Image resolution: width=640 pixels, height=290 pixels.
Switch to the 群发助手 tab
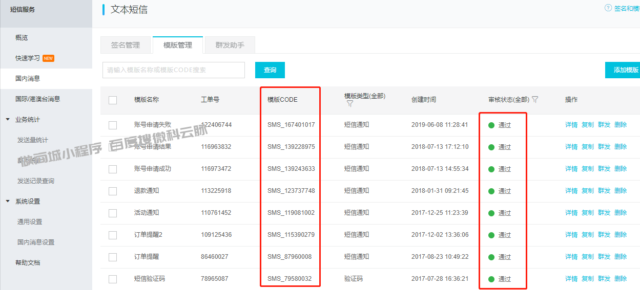click(230, 45)
